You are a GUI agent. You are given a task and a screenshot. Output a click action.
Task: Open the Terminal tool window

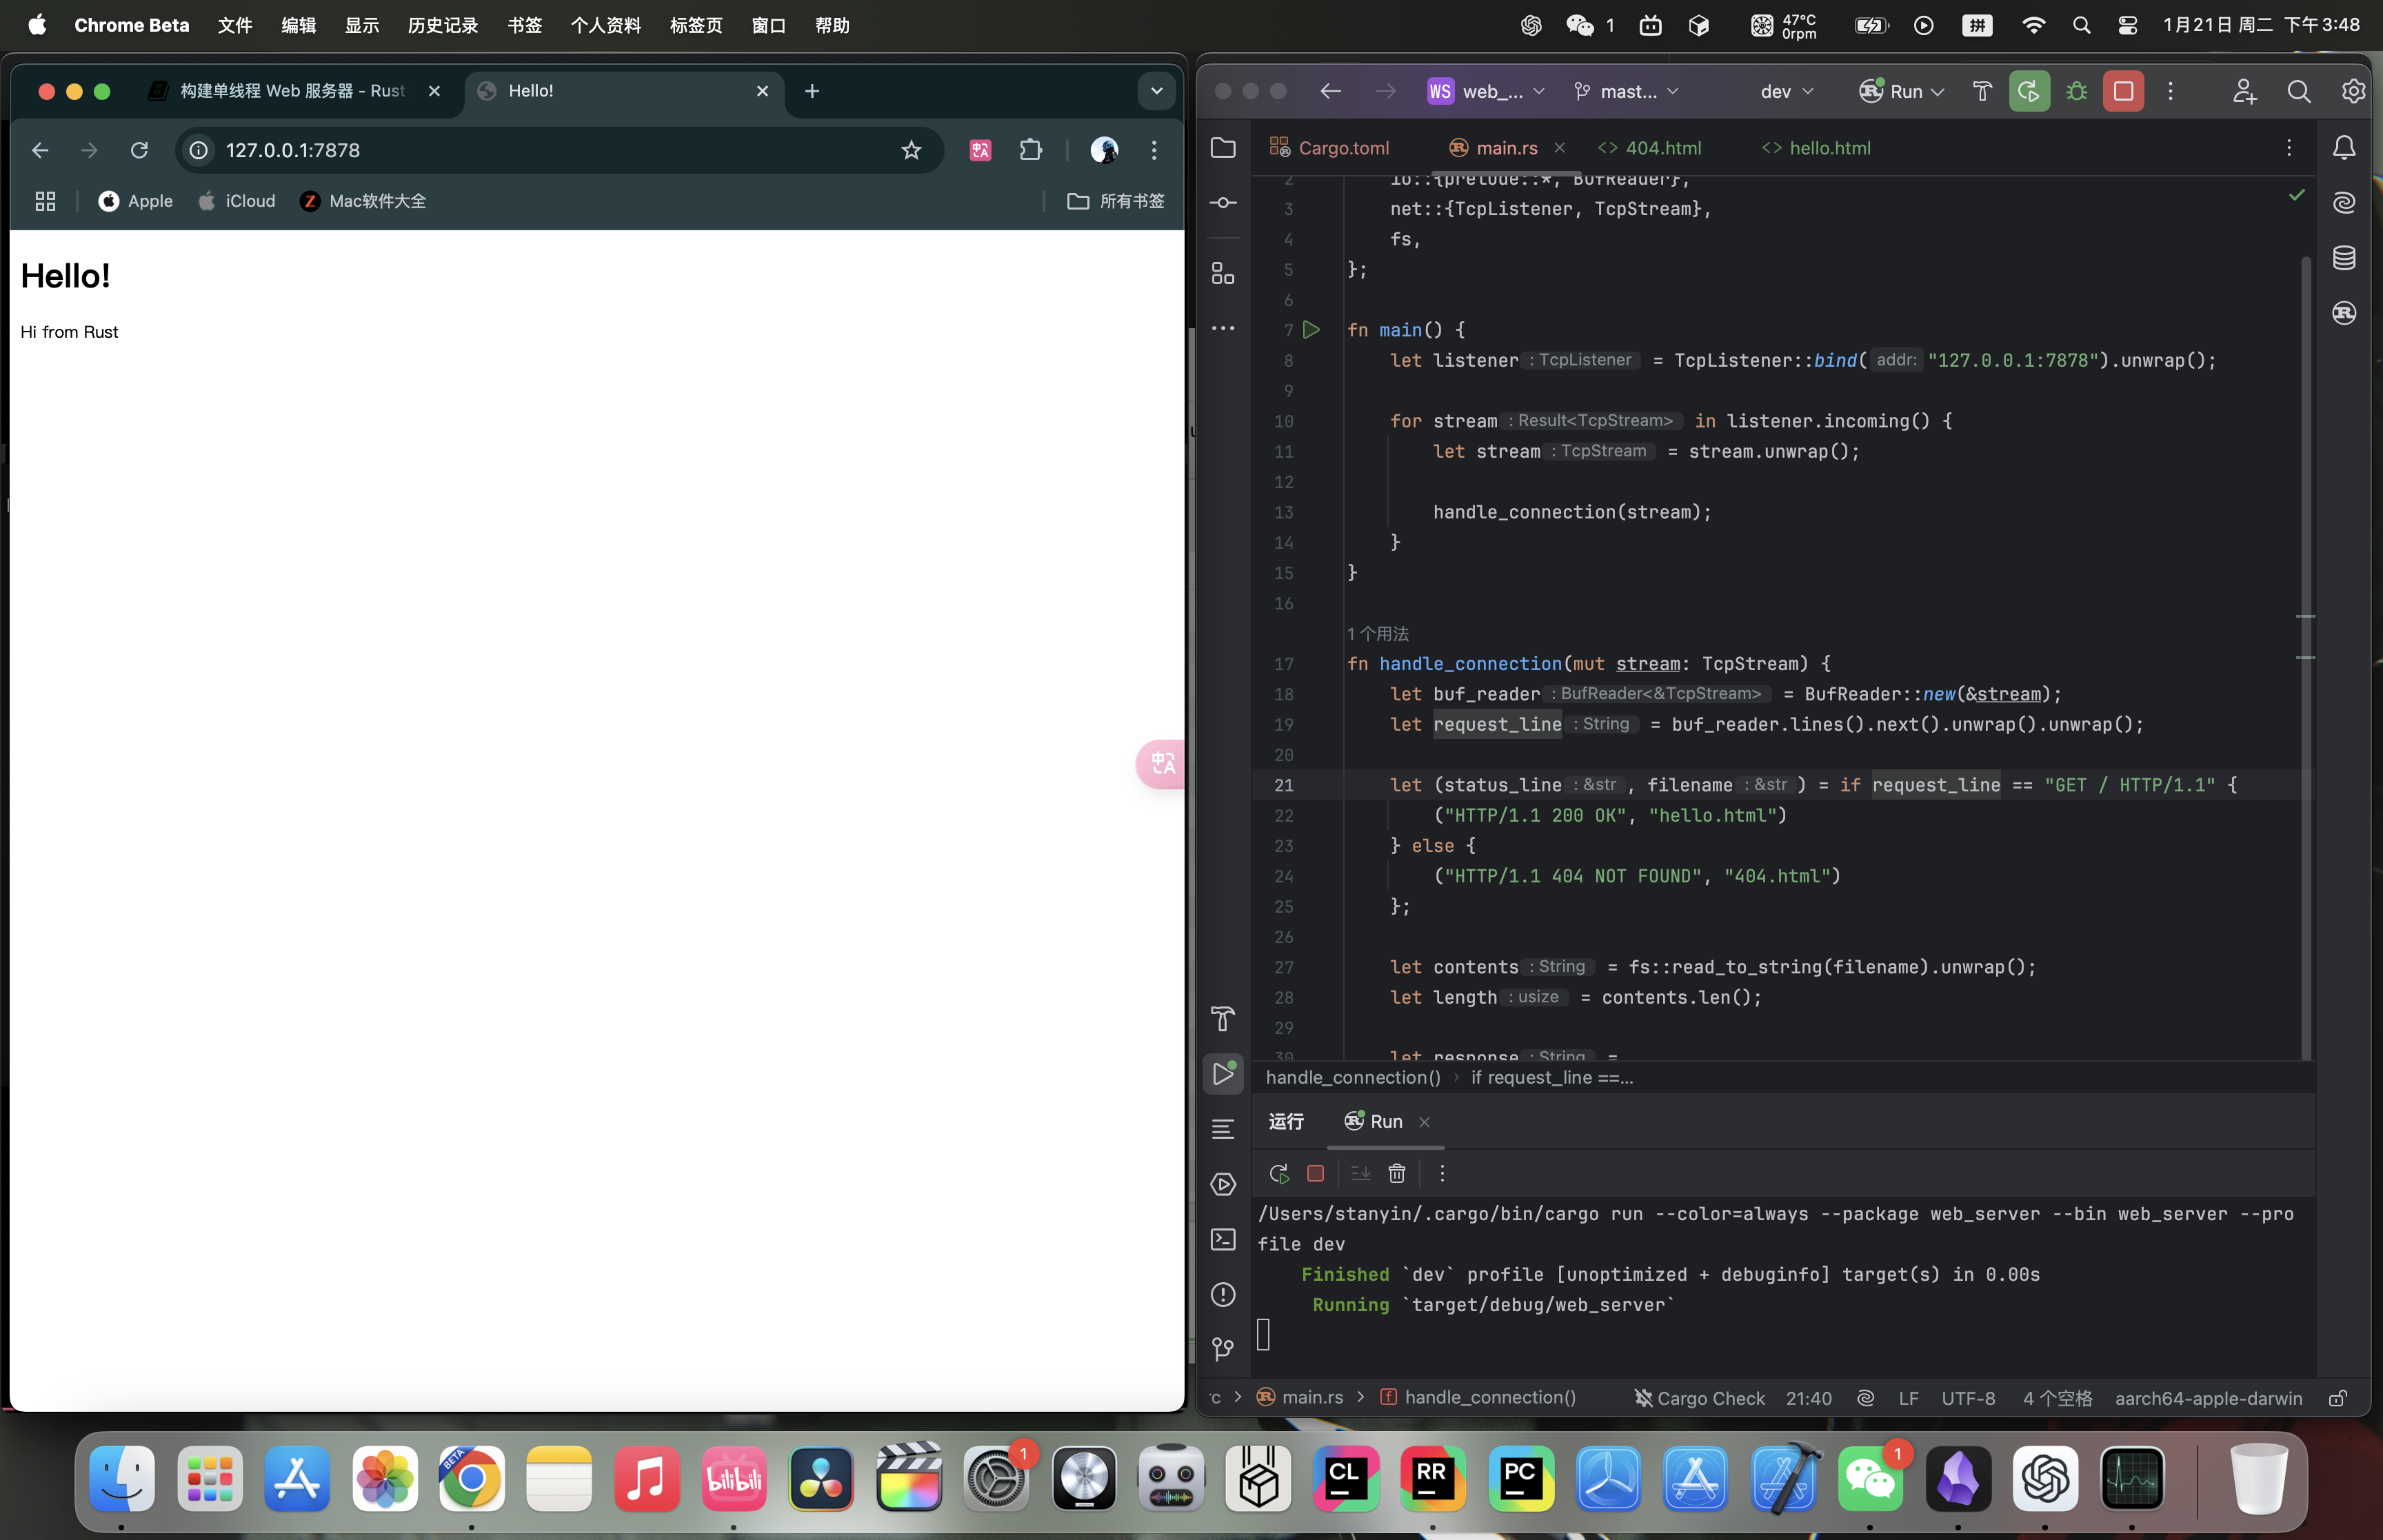coord(1223,1239)
